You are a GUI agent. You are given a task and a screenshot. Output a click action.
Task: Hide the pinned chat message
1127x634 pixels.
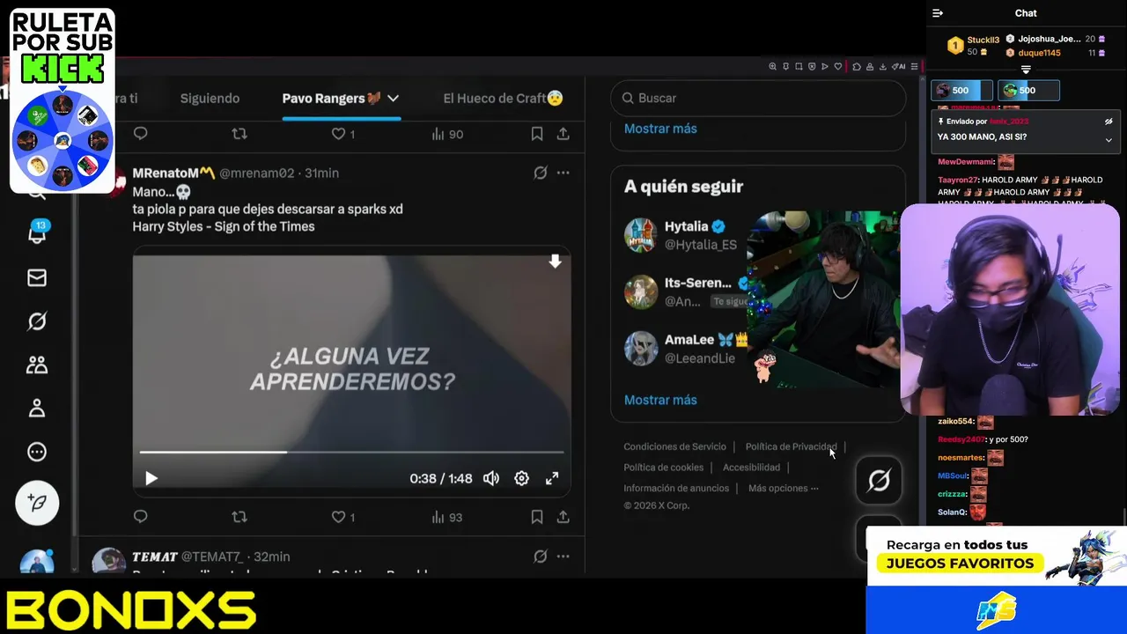(1109, 122)
